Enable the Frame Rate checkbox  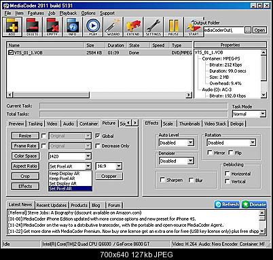coord(43,146)
